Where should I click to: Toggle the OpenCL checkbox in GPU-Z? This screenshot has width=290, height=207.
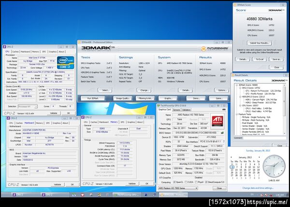tap(174, 182)
